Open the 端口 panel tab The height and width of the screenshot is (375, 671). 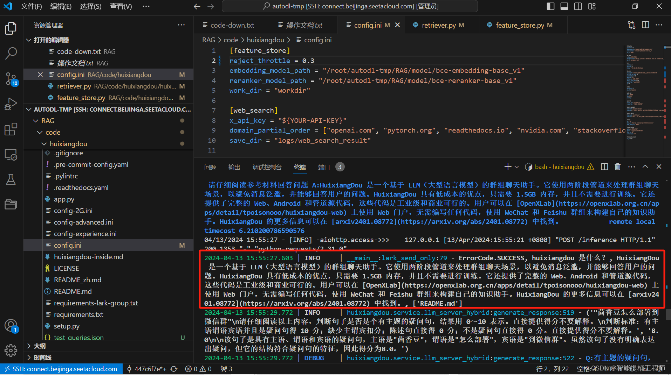click(x=331, y=167)
